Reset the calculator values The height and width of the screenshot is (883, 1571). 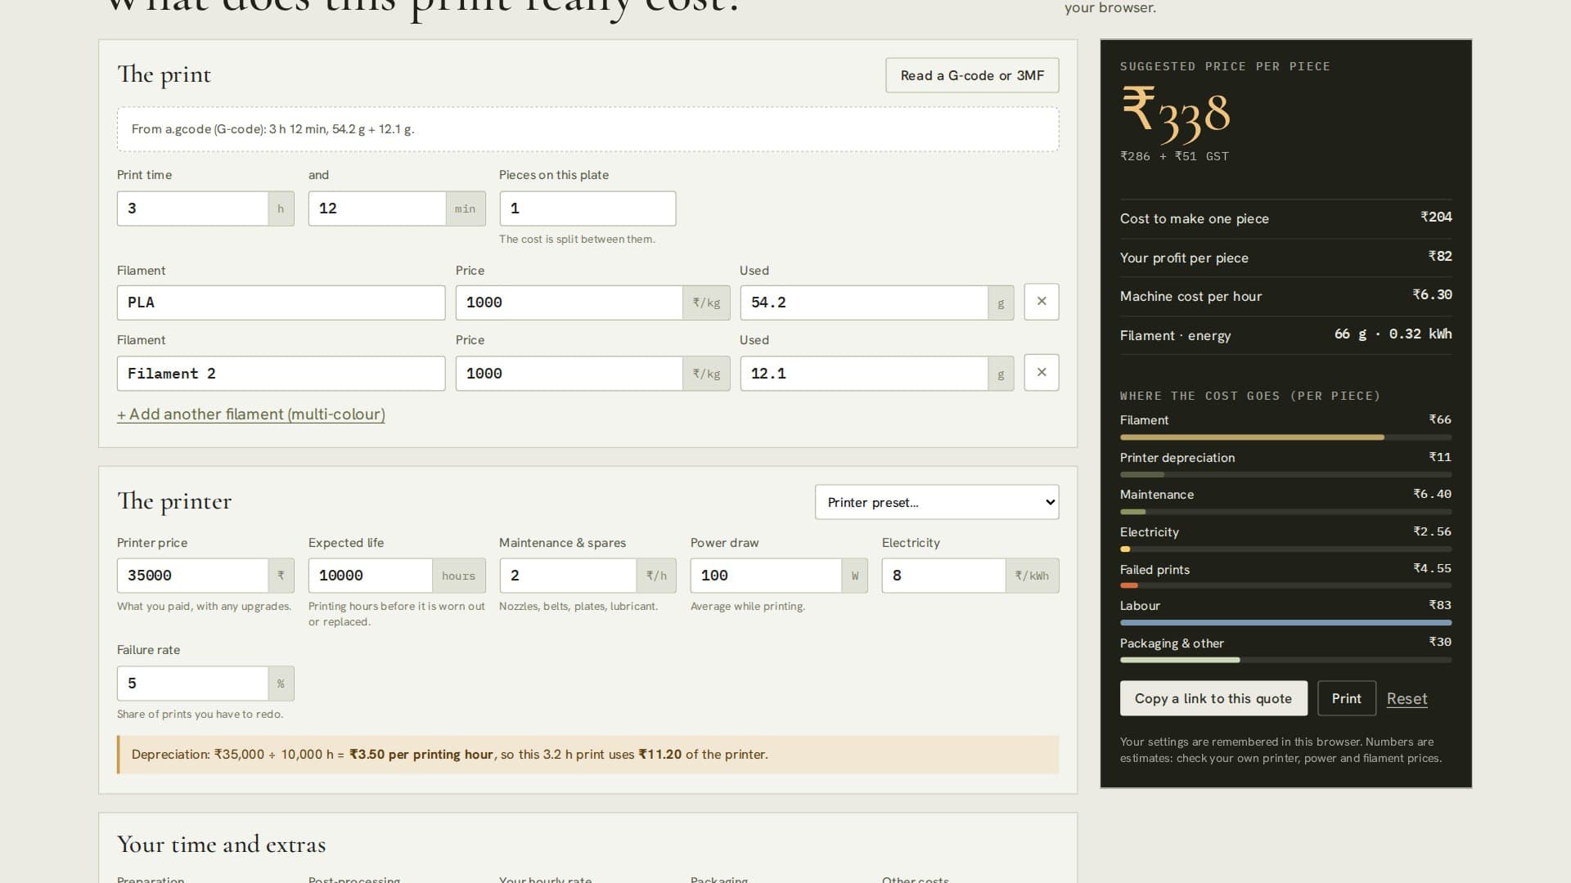pos(1407,699)
